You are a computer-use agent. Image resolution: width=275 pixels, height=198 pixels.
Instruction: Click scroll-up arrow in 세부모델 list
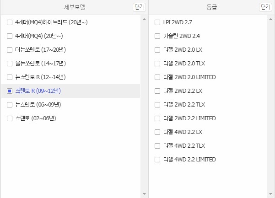[144, 19]
